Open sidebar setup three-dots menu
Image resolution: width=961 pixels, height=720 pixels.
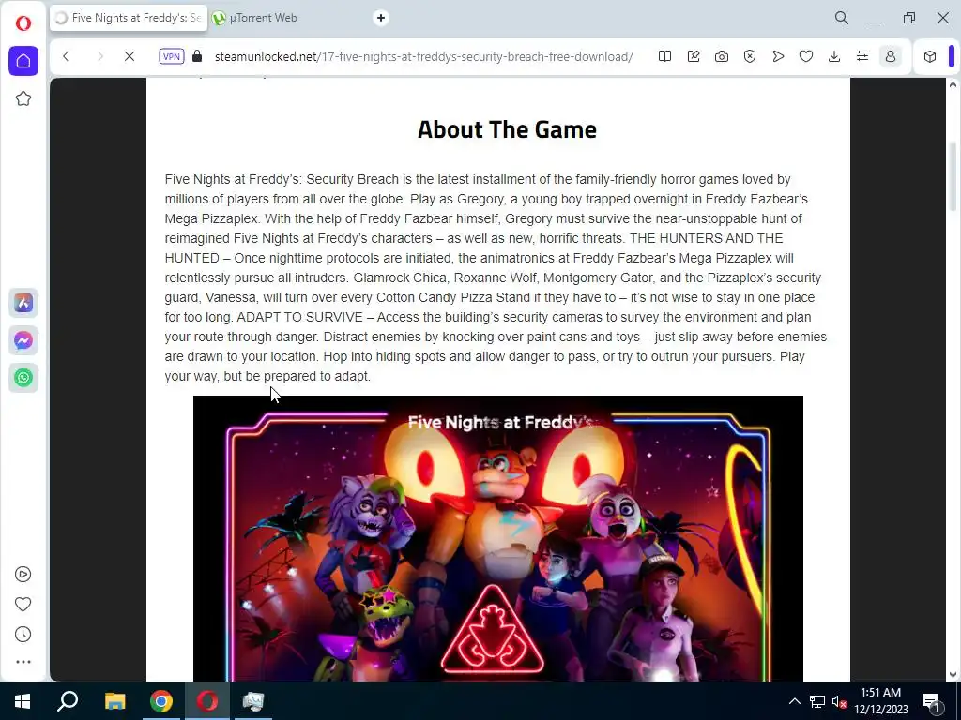tap(23, 662)
